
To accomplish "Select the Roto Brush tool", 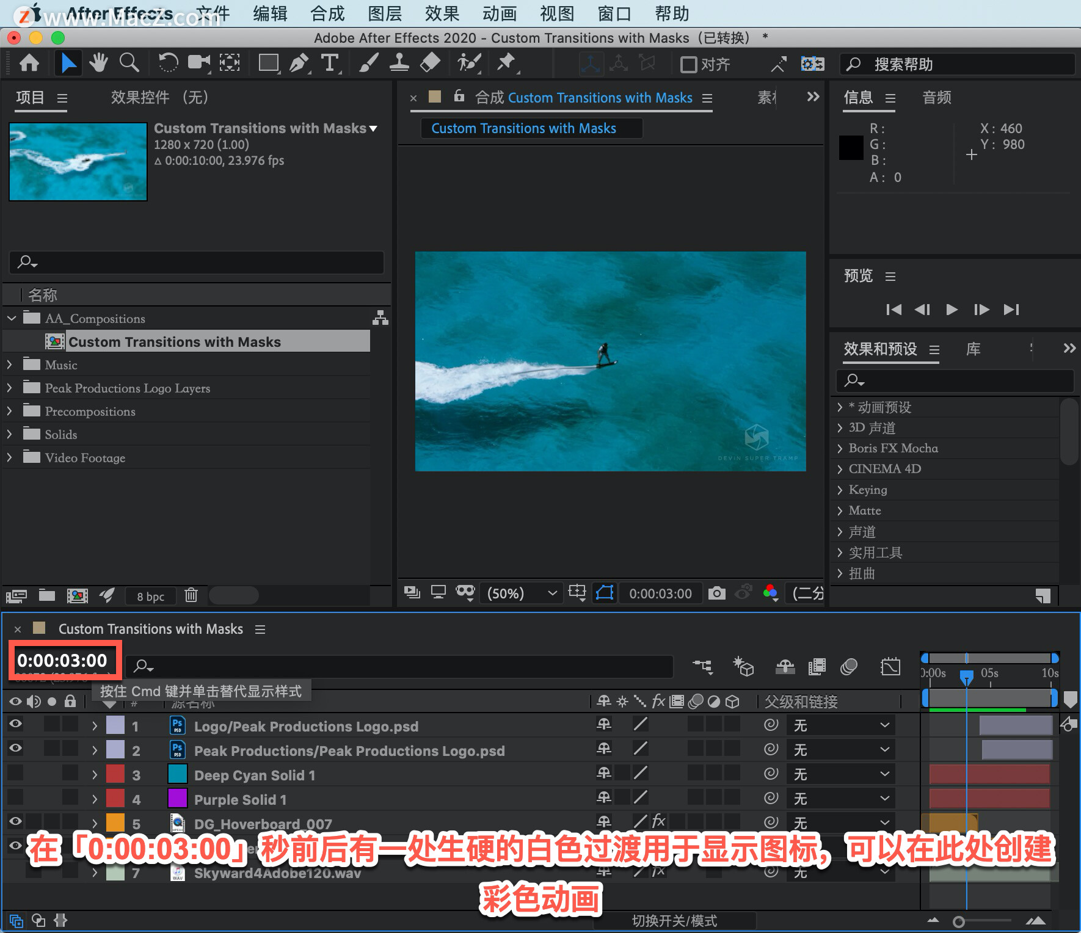I will pos(469,63).
